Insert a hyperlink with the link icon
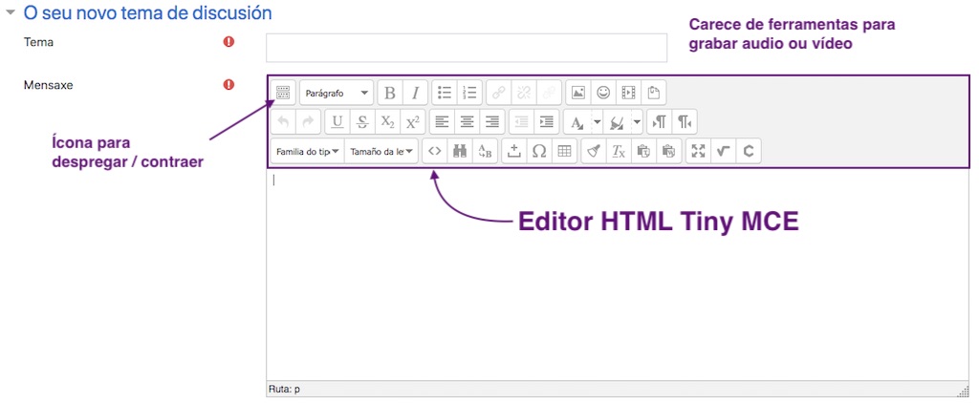 498,93
